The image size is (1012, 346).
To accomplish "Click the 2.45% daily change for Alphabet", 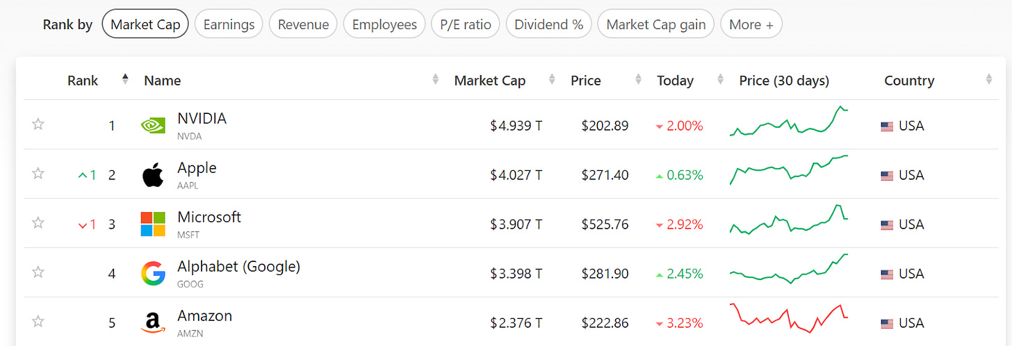I will point(679,274).
